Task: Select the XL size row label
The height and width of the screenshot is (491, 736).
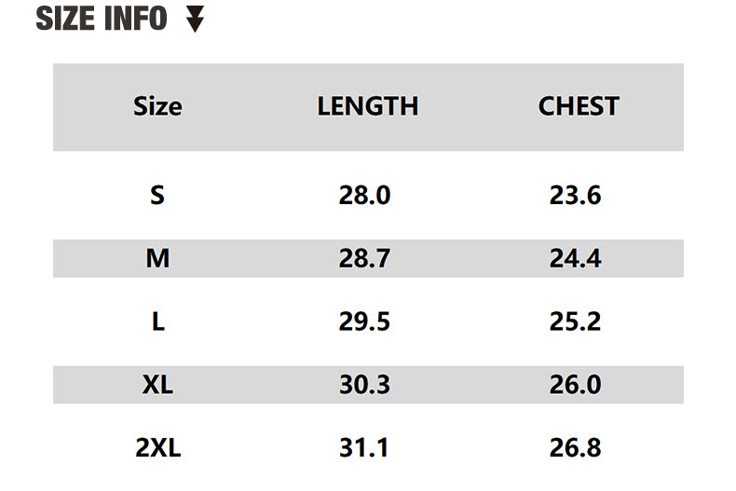Action: click(x=157, y=385)
